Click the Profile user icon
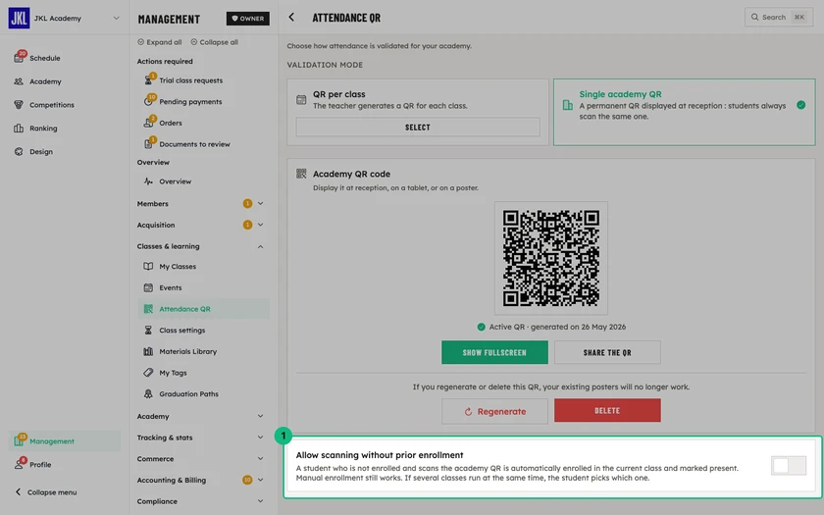824x515 pixels. (19, 465)
